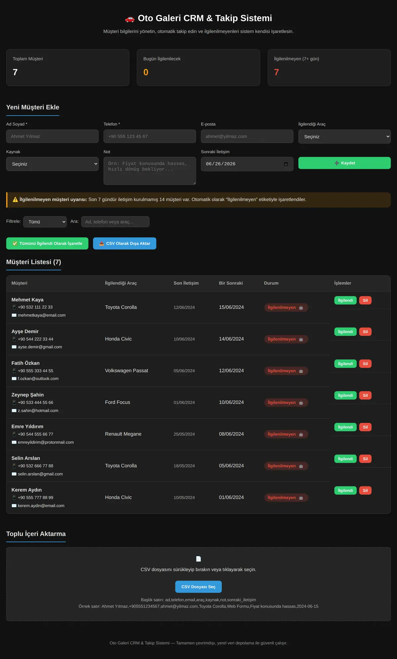Expand the Filtrele dropdown set to Tümü
397x659 pixels.
pyautogui.click(x=45, y=222)
